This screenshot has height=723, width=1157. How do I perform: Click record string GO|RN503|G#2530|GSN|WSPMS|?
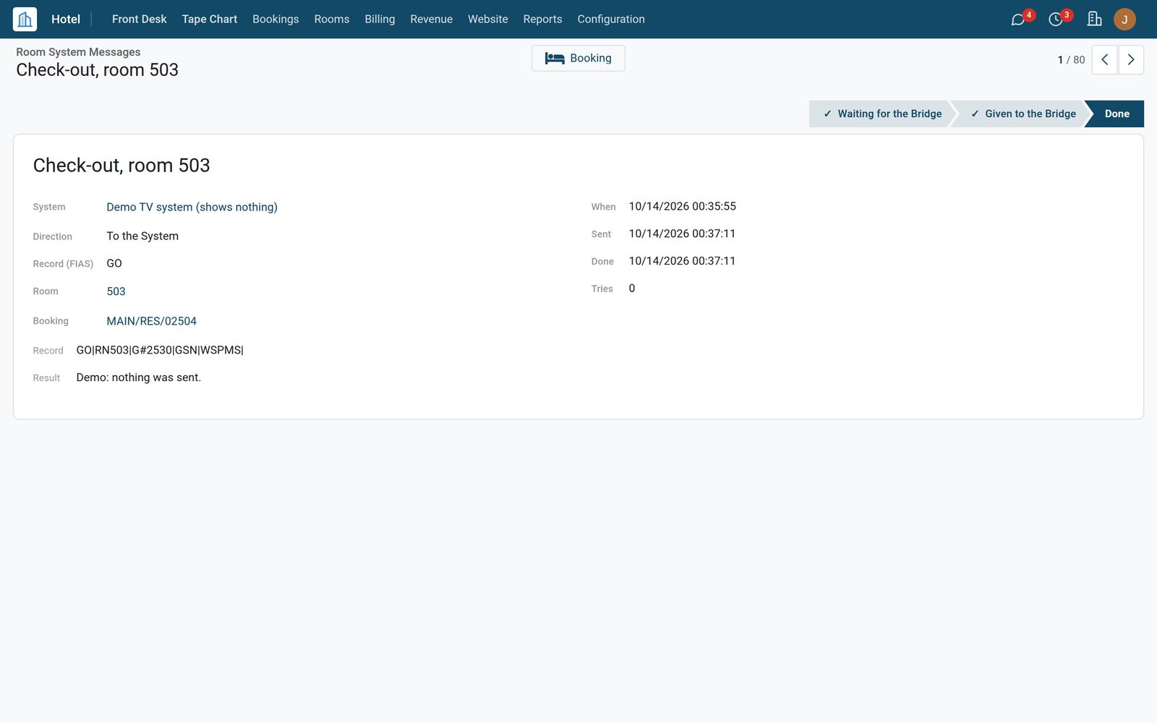tap(160, 350)
